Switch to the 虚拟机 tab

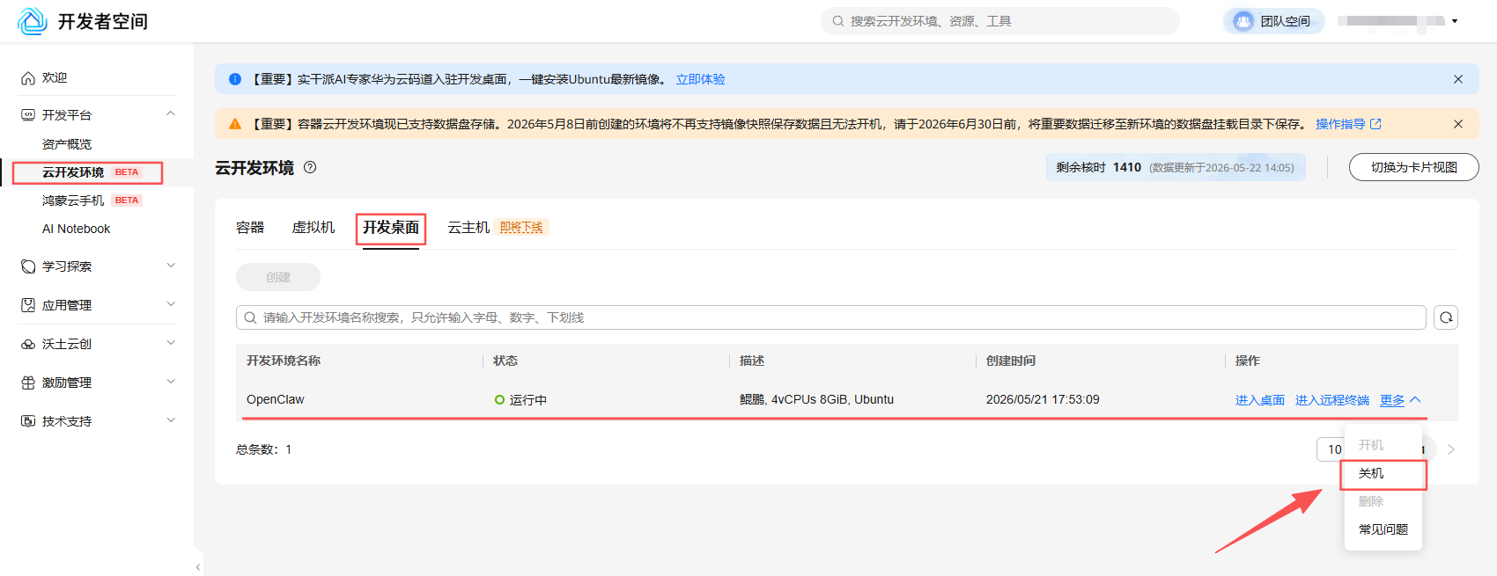[313, 228]
